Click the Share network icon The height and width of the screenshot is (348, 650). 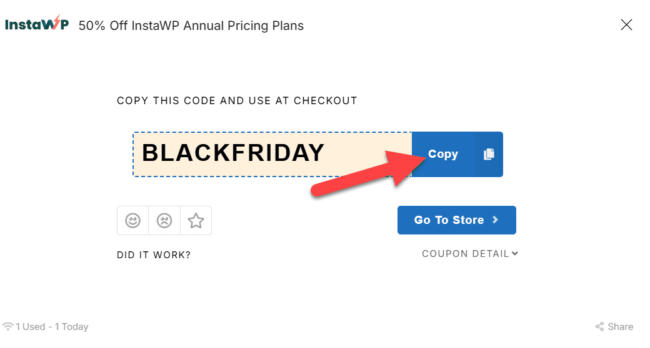click(599, 326)
